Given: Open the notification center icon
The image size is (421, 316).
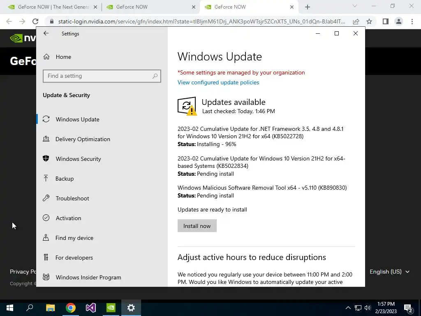Looking at the screenshot, I should (408, 308).
